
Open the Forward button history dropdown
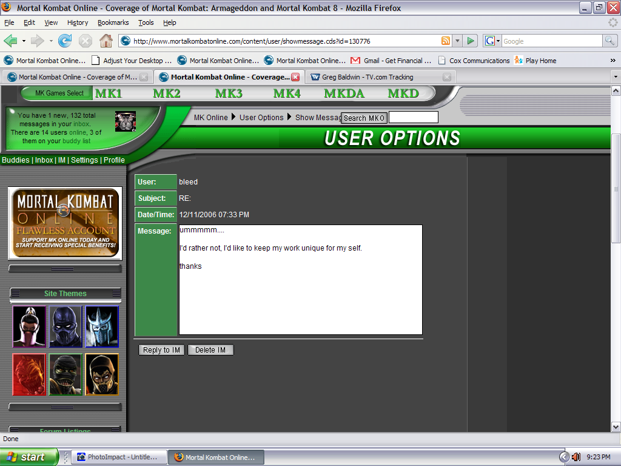click(51, 41)
